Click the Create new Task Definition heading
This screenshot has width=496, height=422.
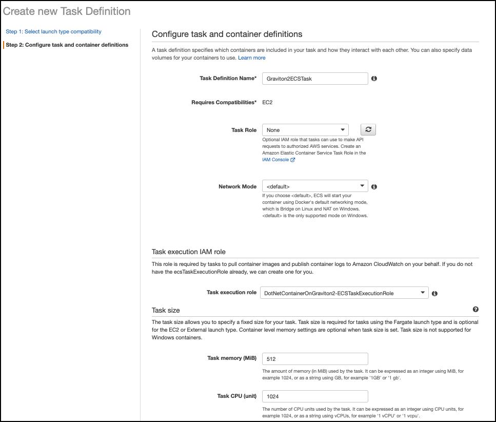click(x=67, y=11)
